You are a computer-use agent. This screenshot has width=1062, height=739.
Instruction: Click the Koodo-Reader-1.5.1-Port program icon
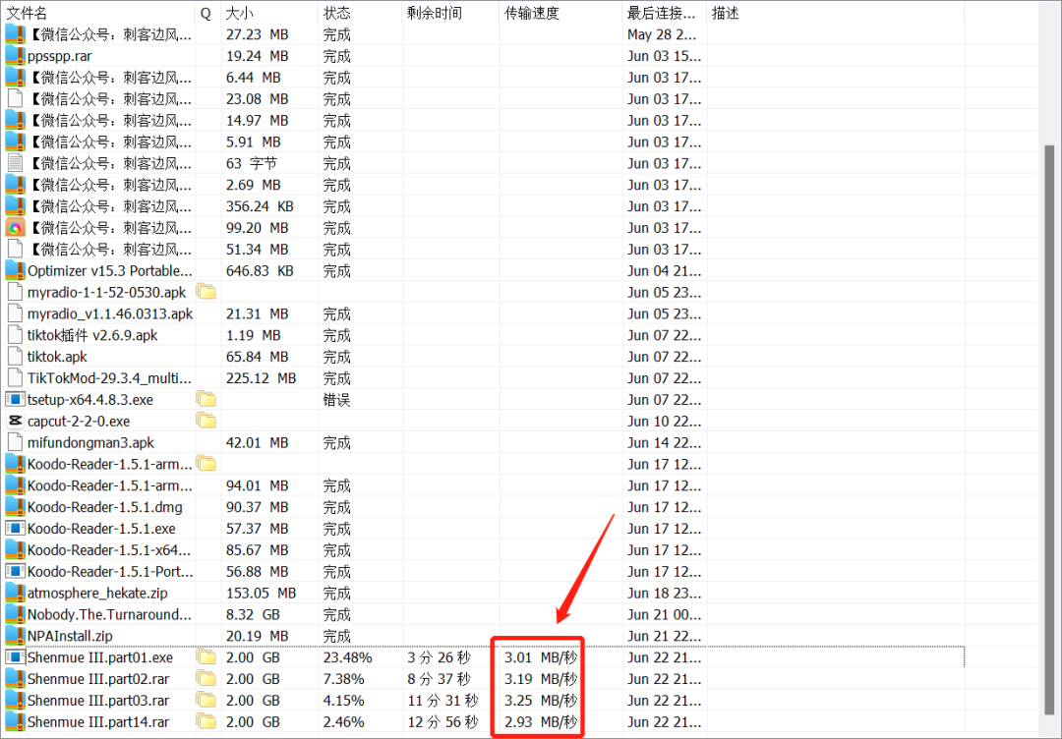(15, 571)
